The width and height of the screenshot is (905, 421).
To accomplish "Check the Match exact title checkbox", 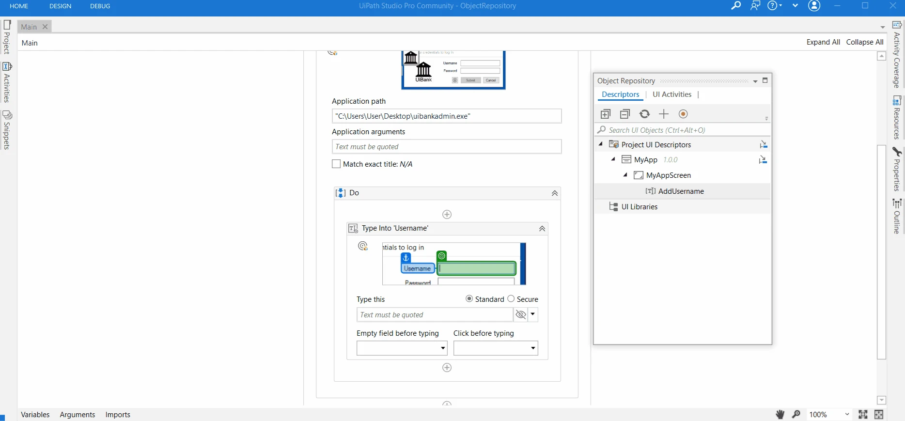I will tap(336, 164).
